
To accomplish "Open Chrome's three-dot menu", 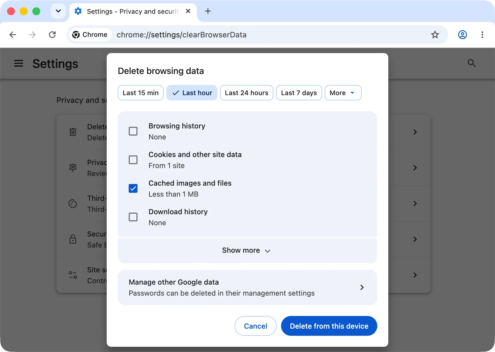I will click(482, 35).
